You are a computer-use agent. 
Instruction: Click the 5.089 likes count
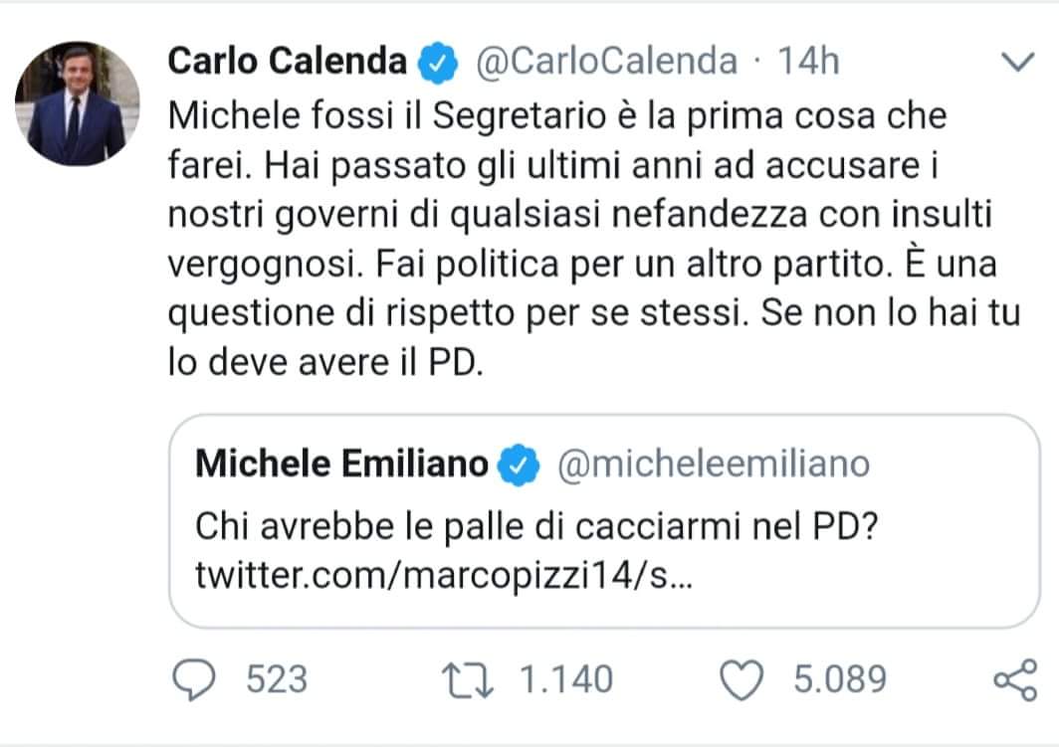pos(839,679)
